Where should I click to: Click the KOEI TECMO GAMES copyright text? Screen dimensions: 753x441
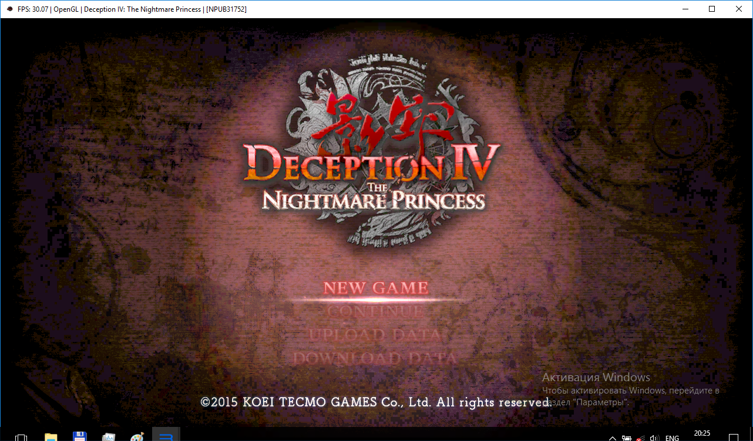[x=375, y=402]
